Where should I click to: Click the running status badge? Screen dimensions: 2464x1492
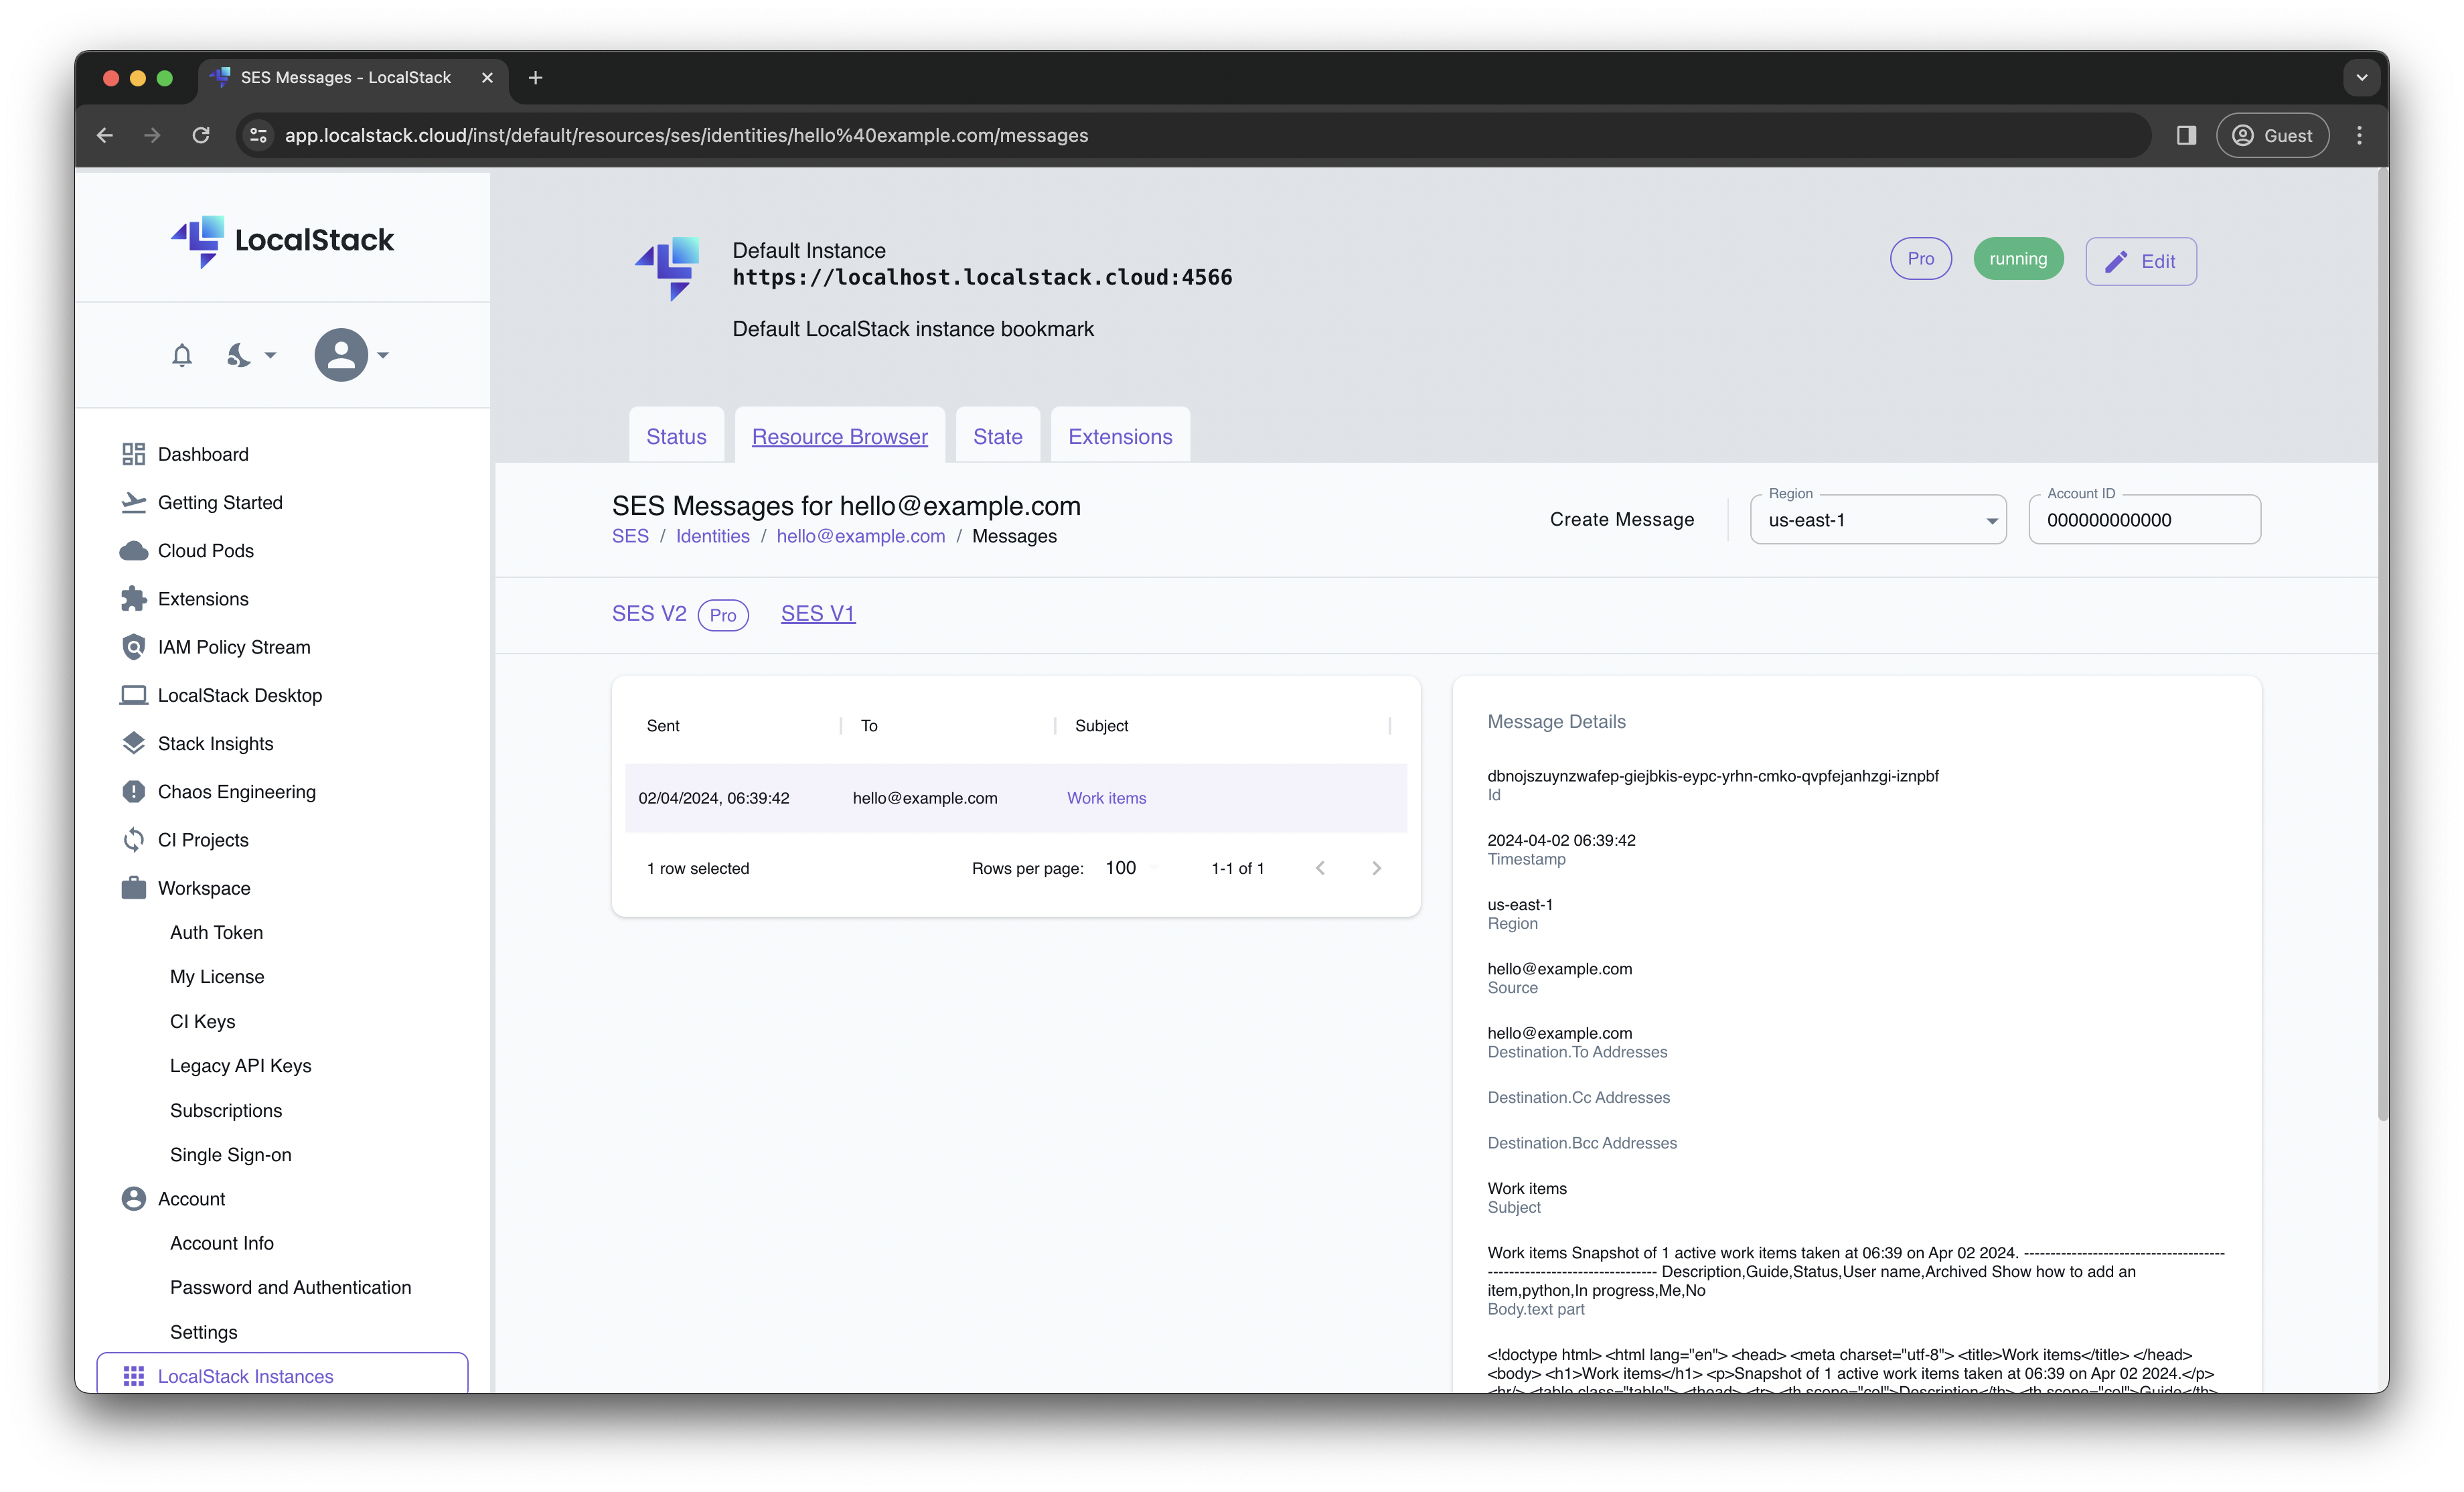(2017, 259)
